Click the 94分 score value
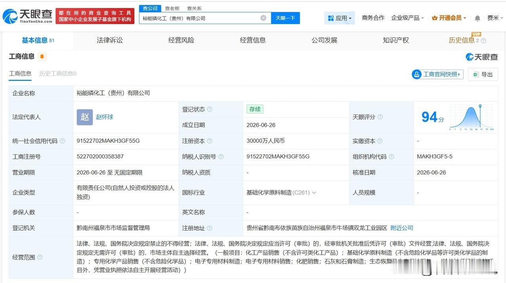This screenshot has height=283, width=506. [x=432, y=117]
